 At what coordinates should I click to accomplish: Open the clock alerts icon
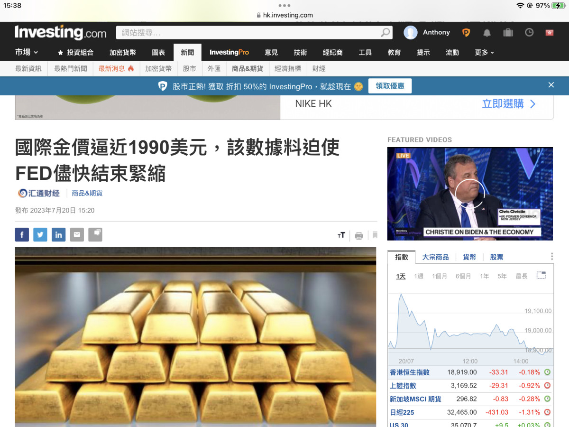(529, 32)
